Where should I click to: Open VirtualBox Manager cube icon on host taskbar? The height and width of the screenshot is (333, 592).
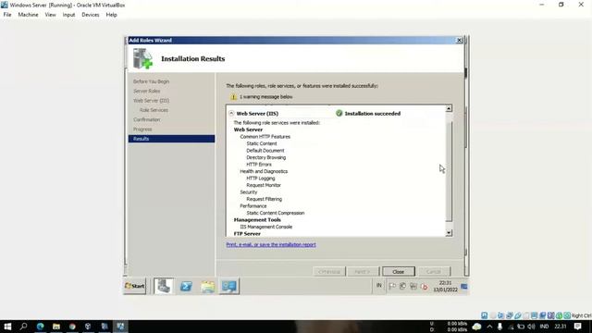coord(88,327)
